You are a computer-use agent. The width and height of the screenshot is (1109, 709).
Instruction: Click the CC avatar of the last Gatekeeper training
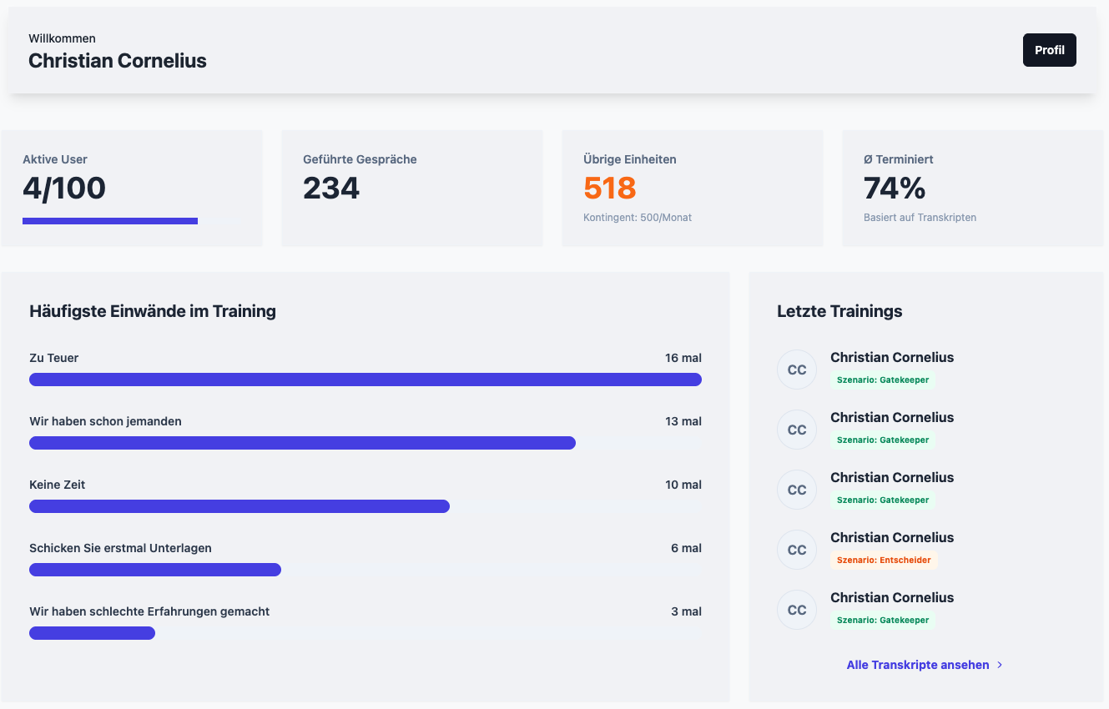pyautogui.click(x=796, y=609)
